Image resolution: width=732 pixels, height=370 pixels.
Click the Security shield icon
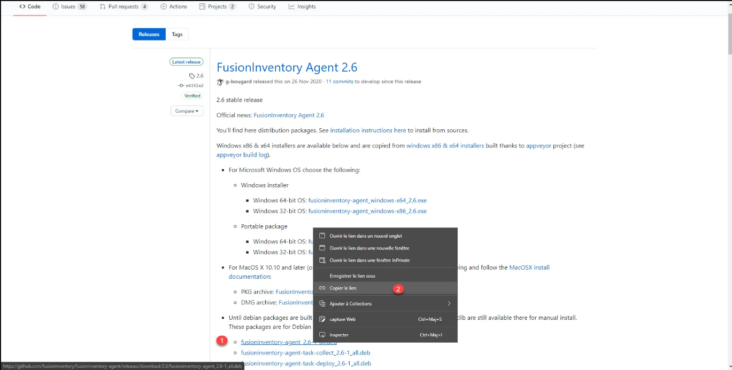251,6
